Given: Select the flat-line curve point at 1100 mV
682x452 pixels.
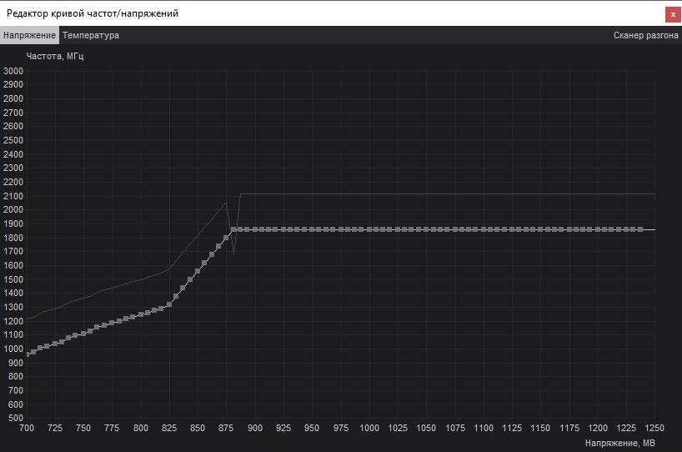Looking at the screenshot, I should (x=484, y=229).
